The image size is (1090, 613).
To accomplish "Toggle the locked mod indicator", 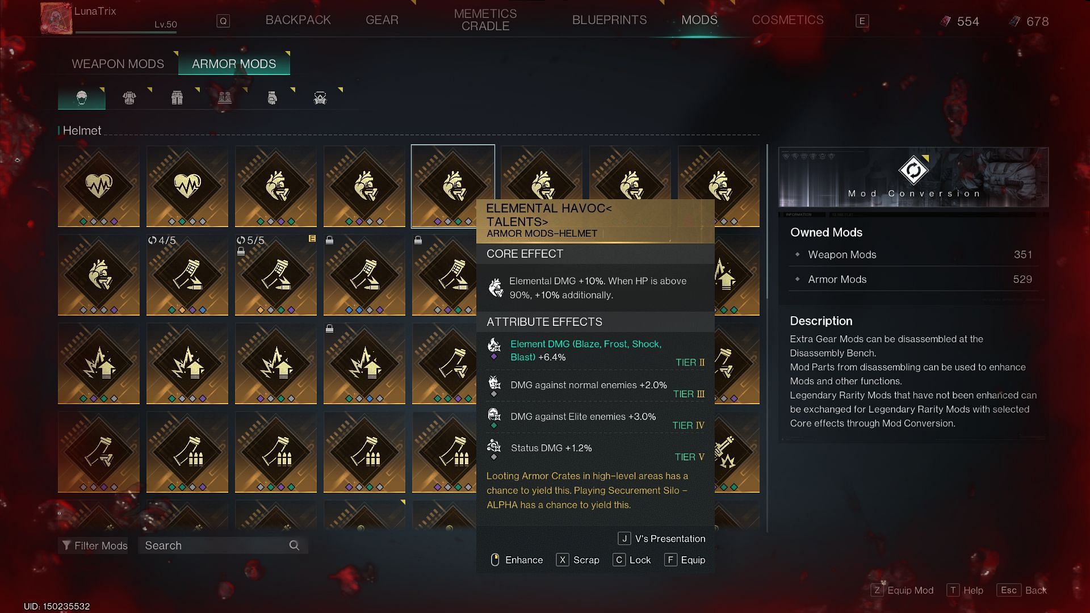I will tap(631, 559).
